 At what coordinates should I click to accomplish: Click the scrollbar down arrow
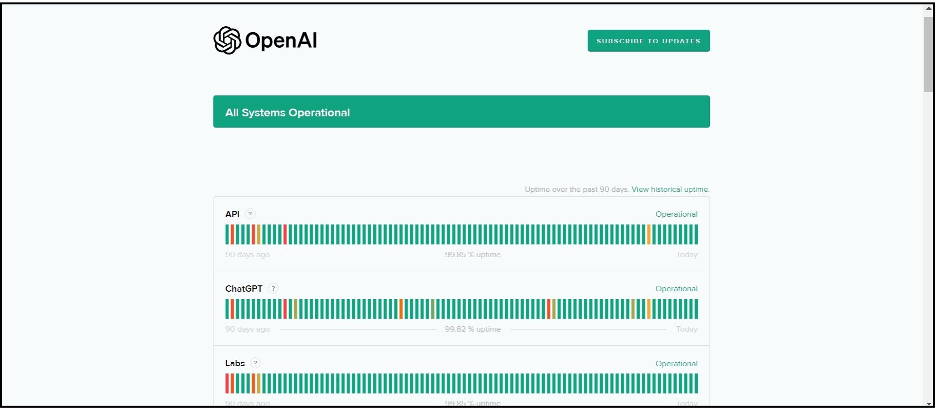[929, 404]
